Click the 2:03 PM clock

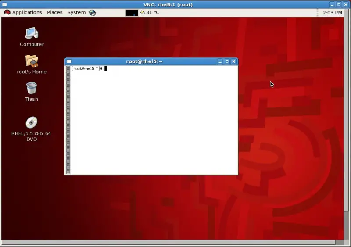(x=332, y=13)
